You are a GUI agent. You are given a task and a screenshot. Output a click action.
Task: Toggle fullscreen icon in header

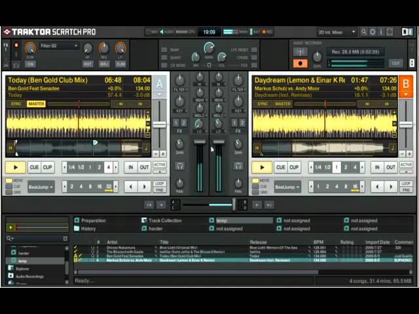[x=390, y=32]
